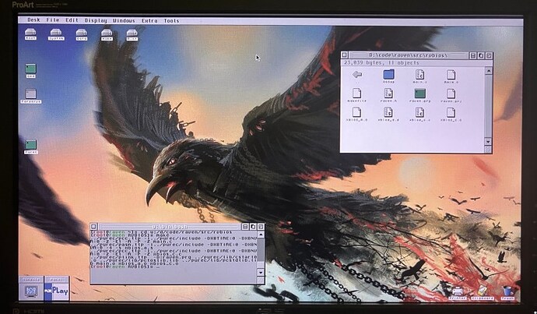Open the Windows menu

click(x=124, y=20)
